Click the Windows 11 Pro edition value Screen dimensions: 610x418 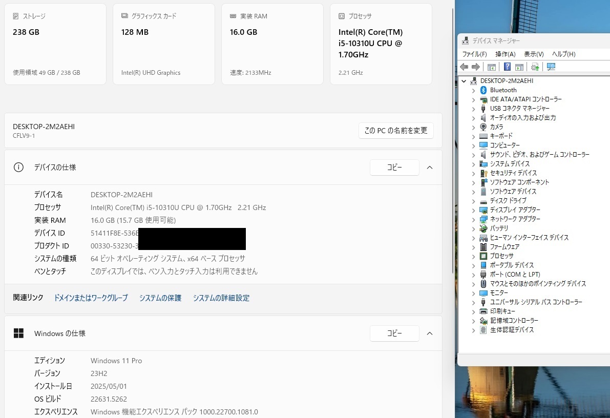point(116,361)
